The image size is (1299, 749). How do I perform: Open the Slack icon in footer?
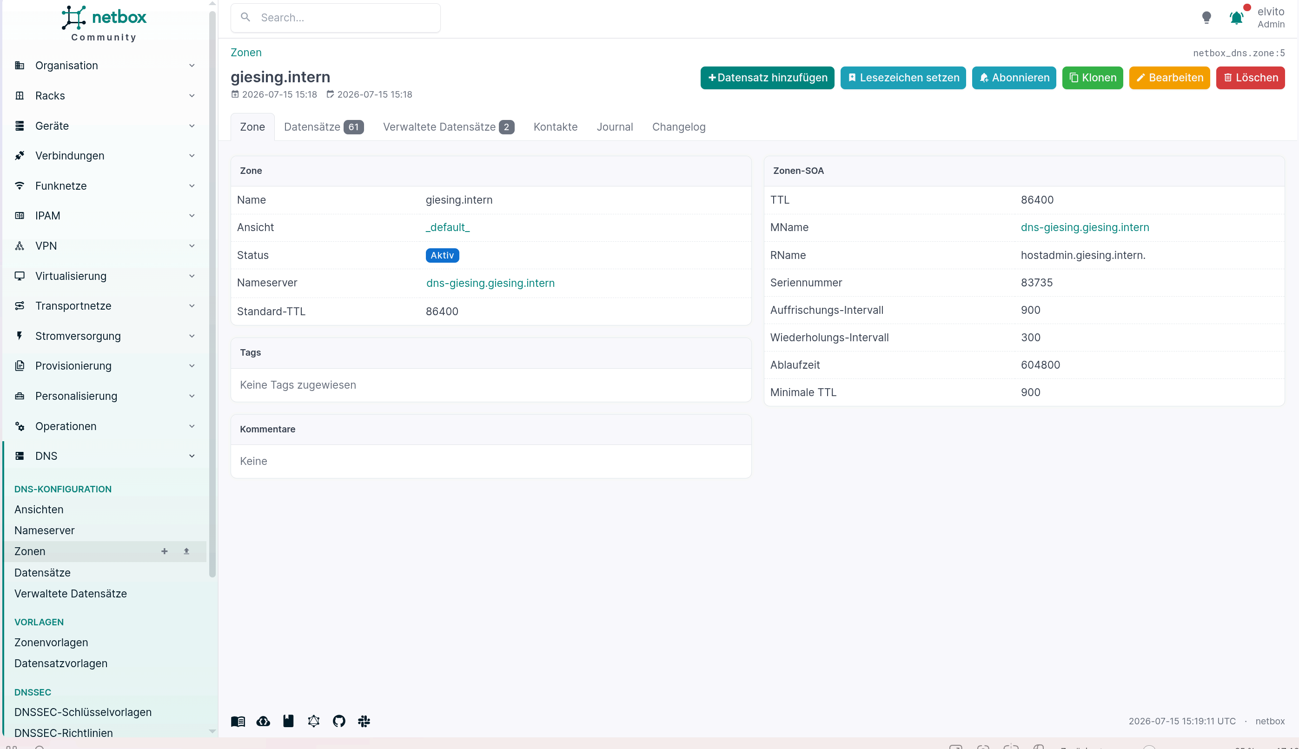pyautogui.click(x=364, y=721)
